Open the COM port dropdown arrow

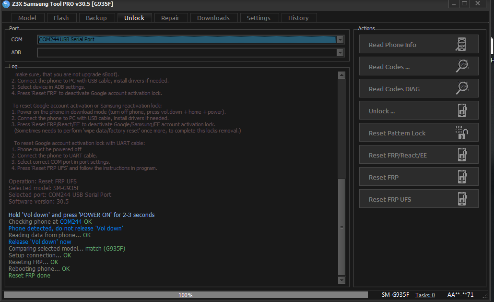[340, 40]
